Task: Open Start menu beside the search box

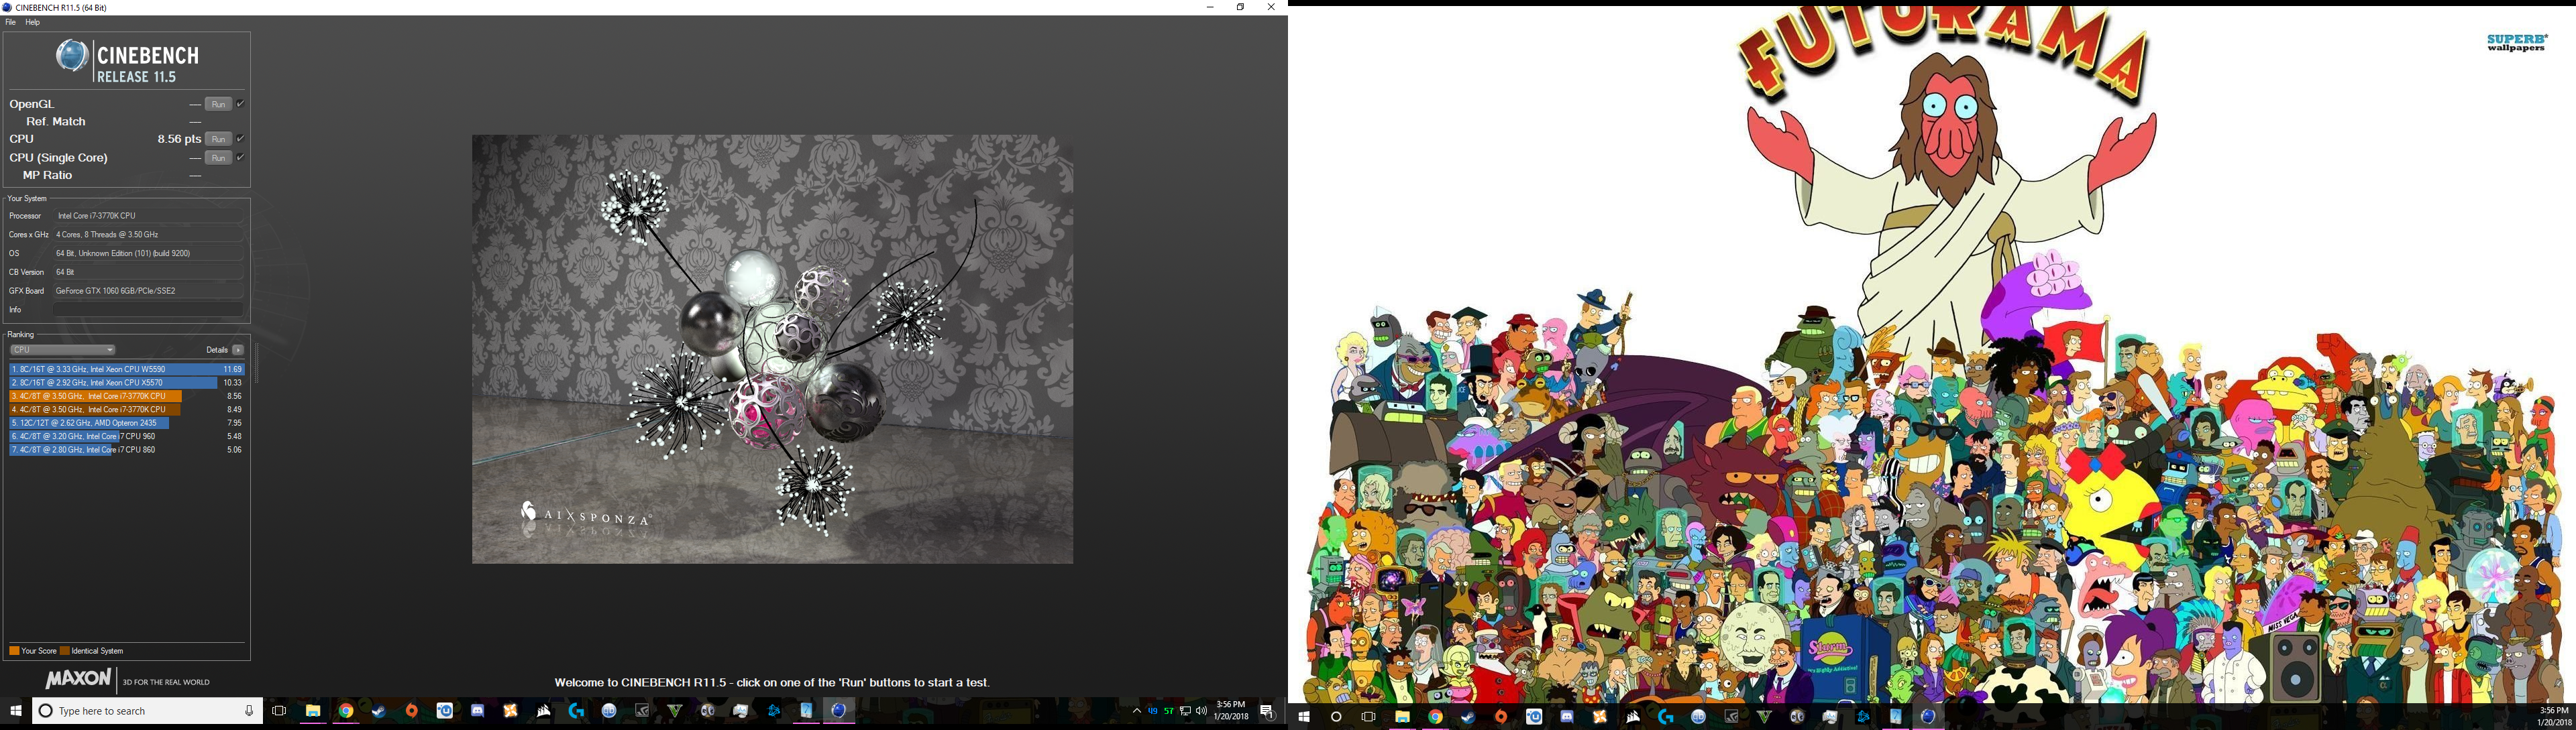Action: tap(15, 711)
